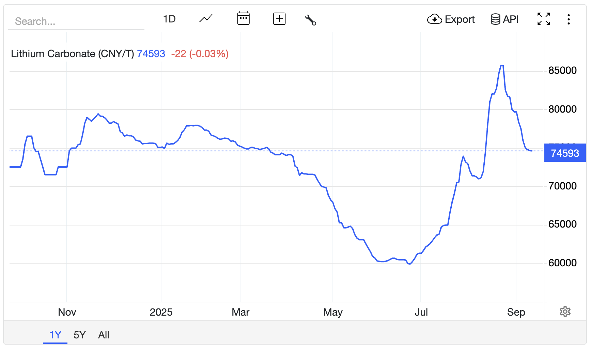Click the Nov x-axis label

67,312
